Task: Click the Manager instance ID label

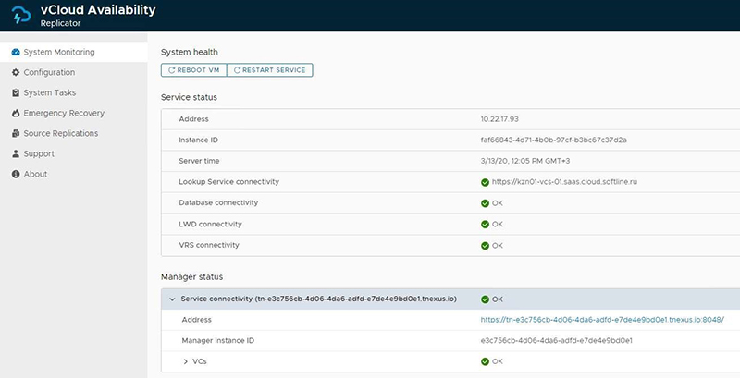Action: coord(218,340)
